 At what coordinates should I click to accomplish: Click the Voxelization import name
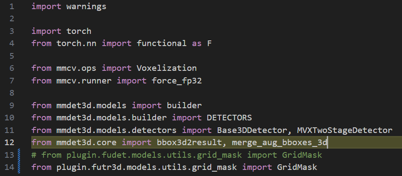(167, 68)
